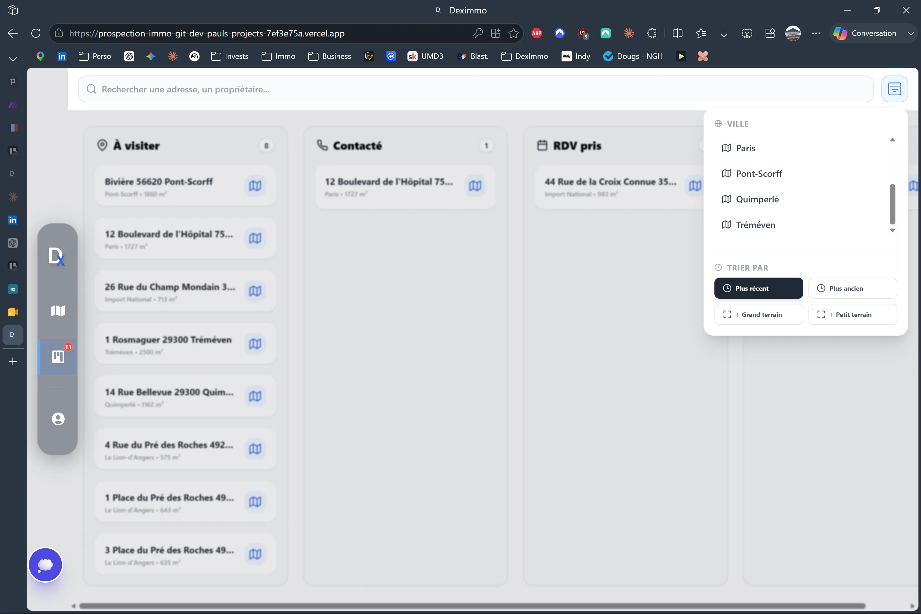Add a new tab with plus icon

12,361
